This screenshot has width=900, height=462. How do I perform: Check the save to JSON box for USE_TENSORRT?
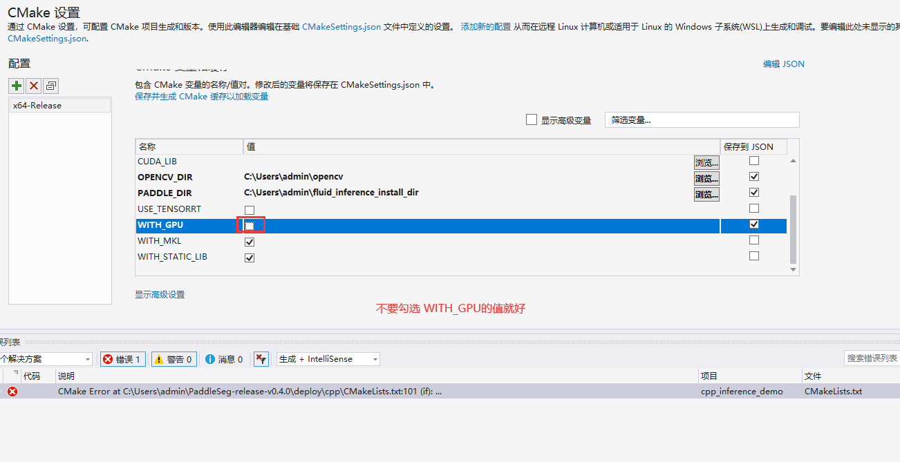pyautogui.click(x=754, y=209)
